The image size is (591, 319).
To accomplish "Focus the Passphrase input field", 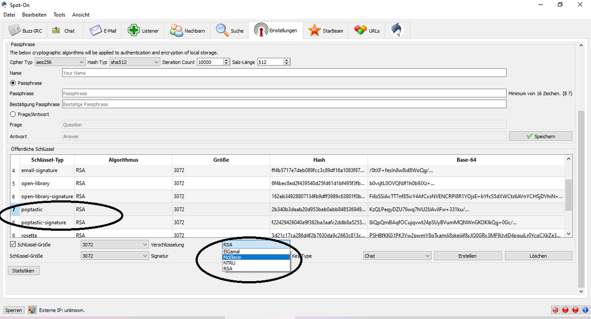I will (284, 93).
